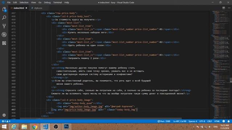Click the number 03 on line 480
The image size is (232, 130).
(x=161, y=55)
